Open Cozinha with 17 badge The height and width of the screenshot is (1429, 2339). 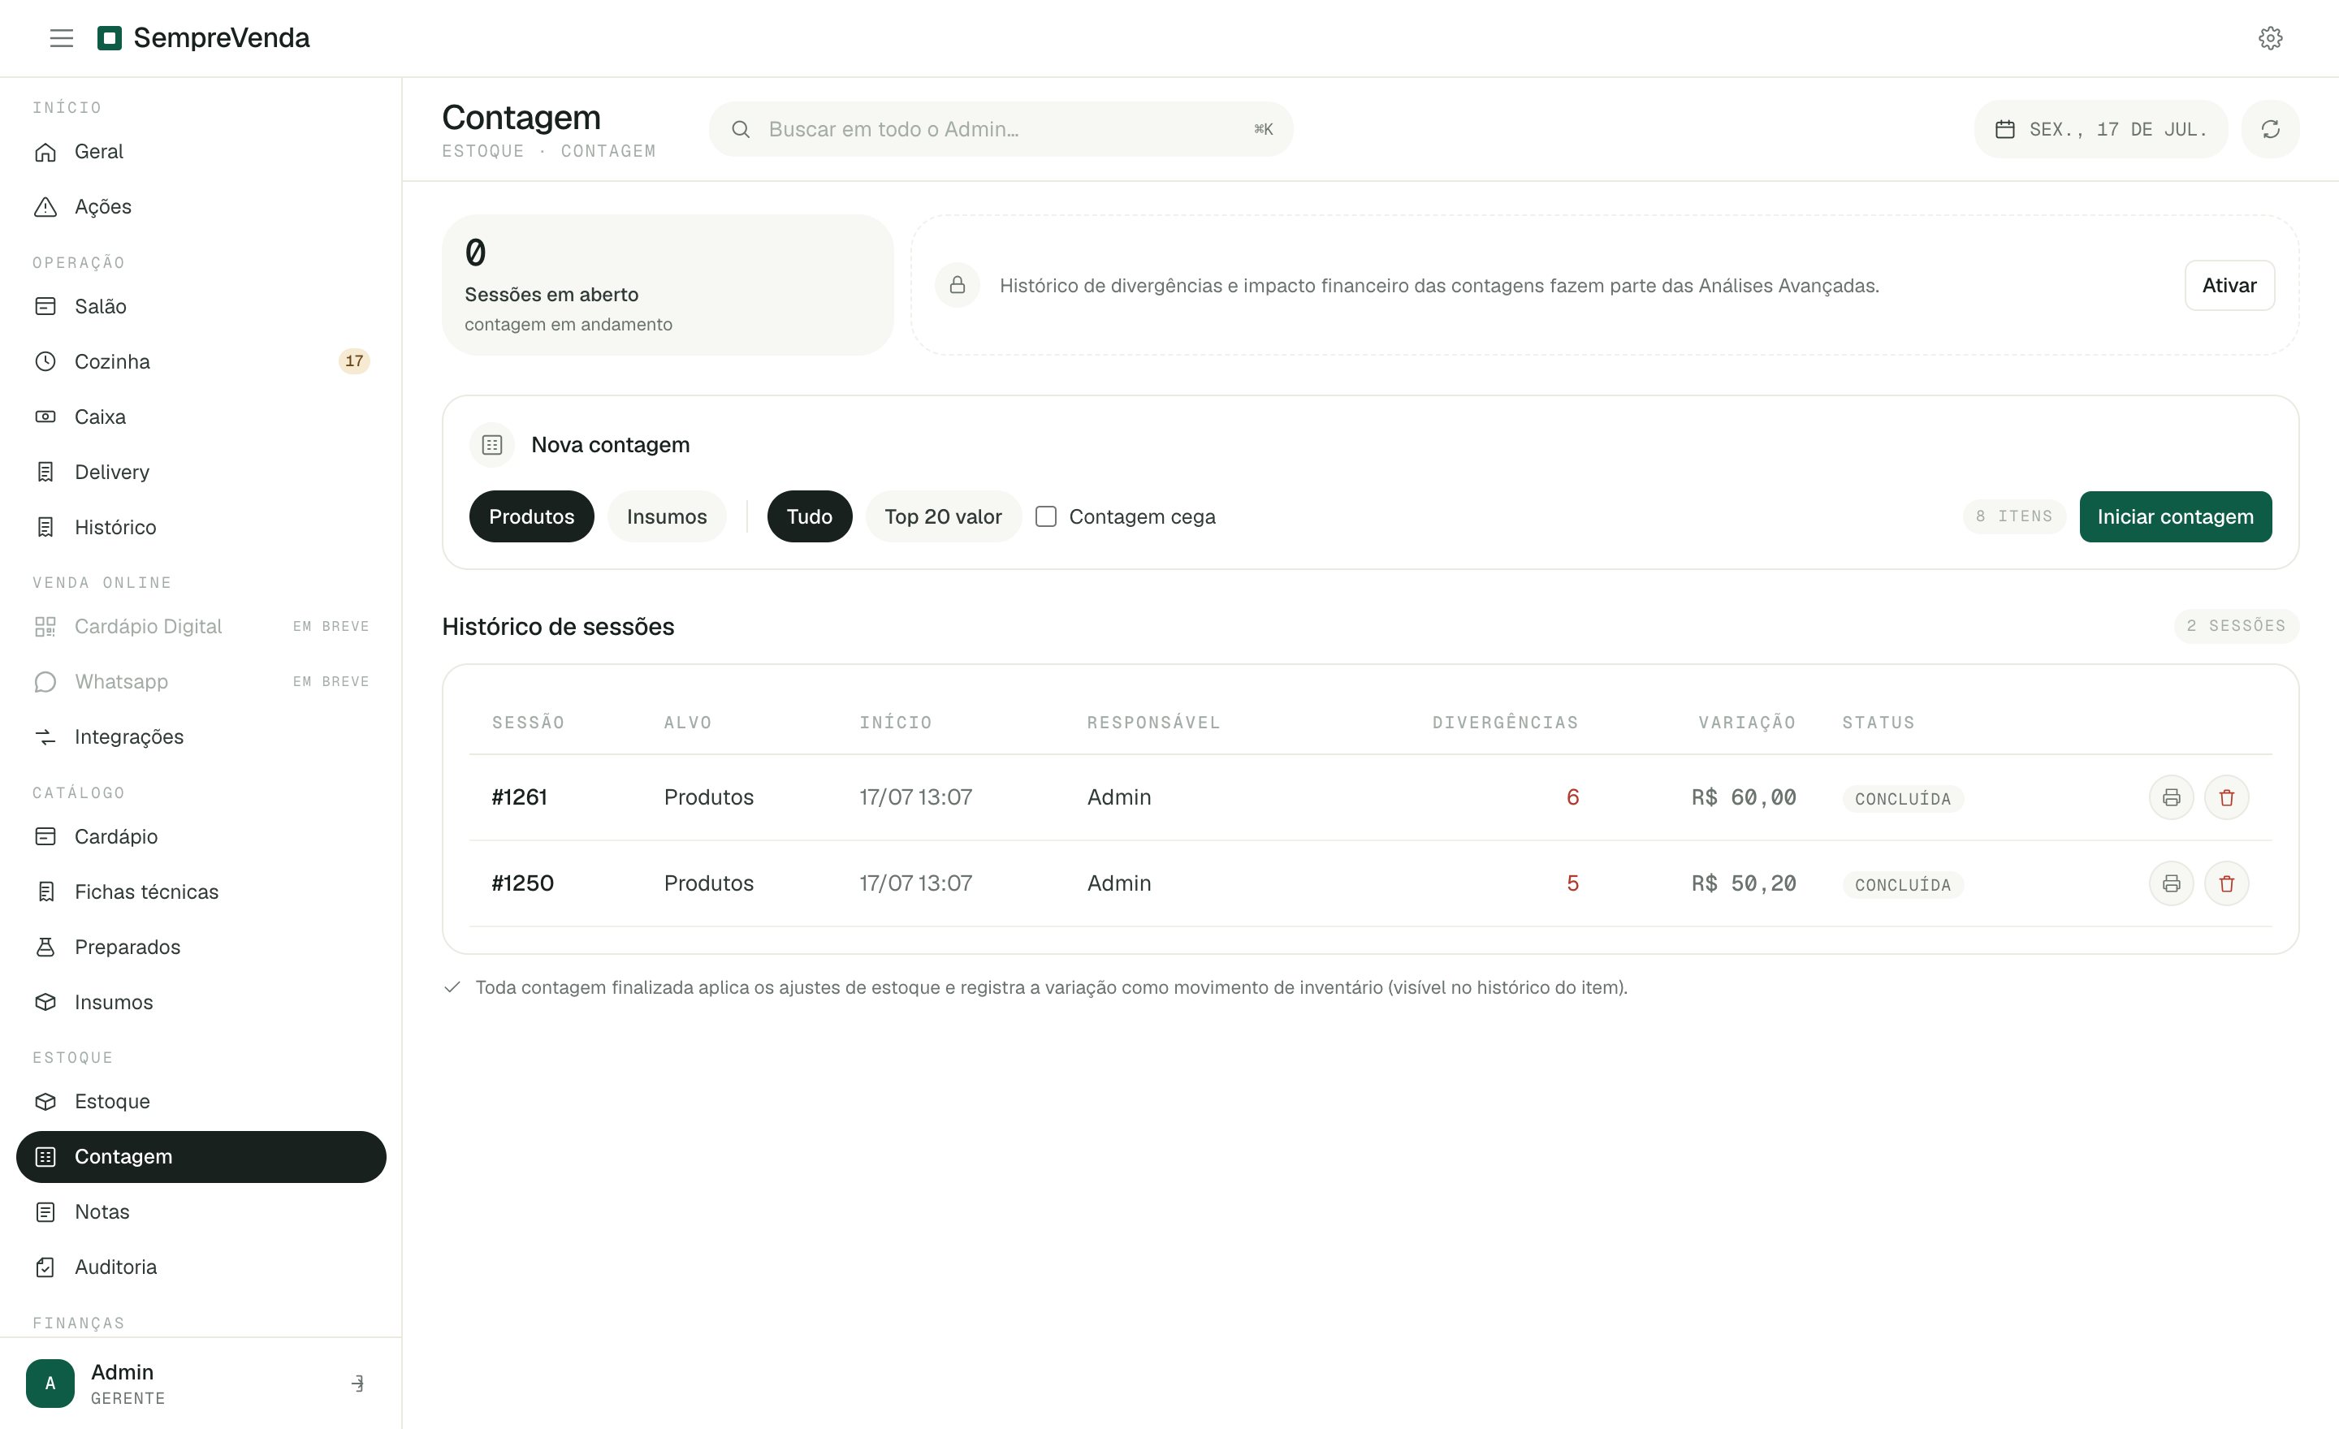pyautogui.click(x=201, y=361)
